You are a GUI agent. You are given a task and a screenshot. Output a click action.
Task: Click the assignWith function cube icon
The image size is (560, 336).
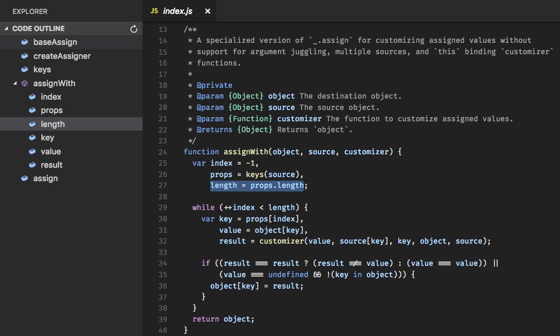pos(24,83)
